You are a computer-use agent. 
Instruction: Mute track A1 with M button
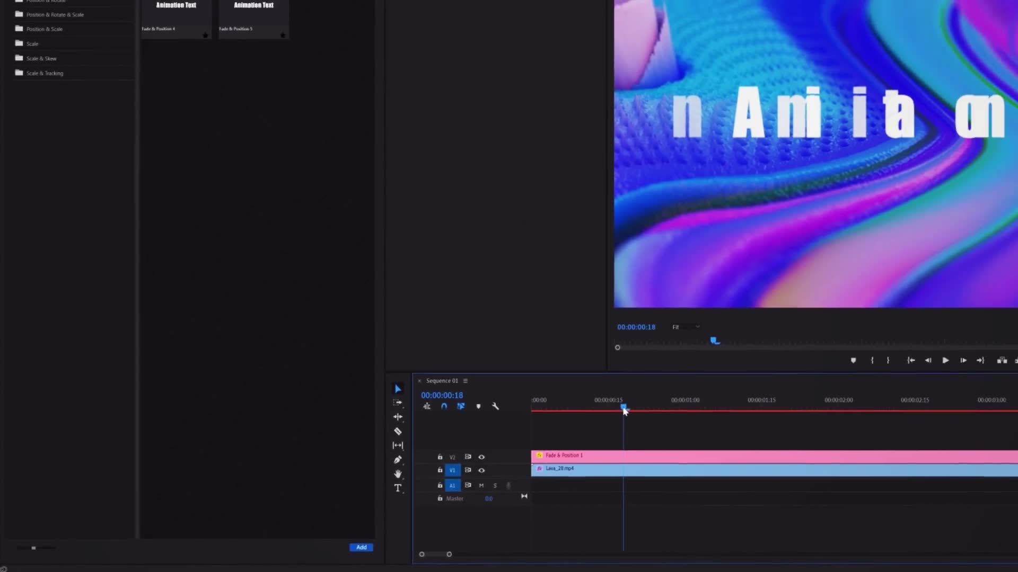481,486
